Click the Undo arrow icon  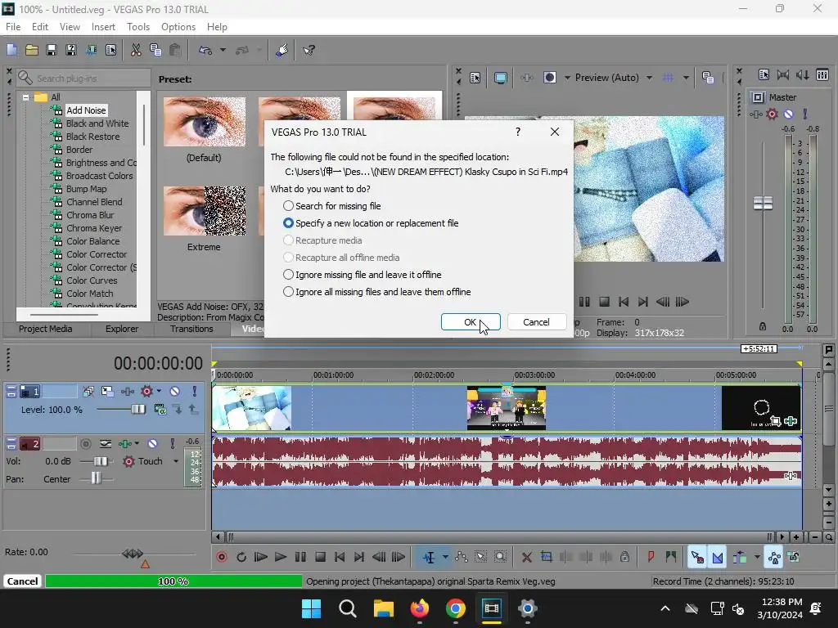point(205,50)
